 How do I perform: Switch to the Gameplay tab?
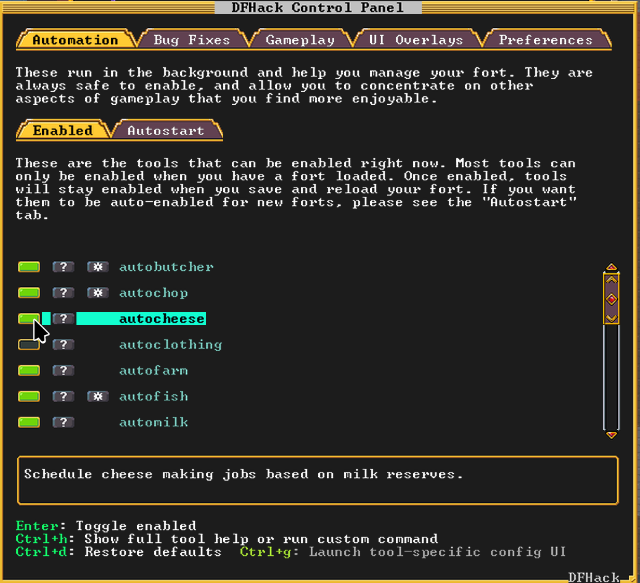point(300,39)
